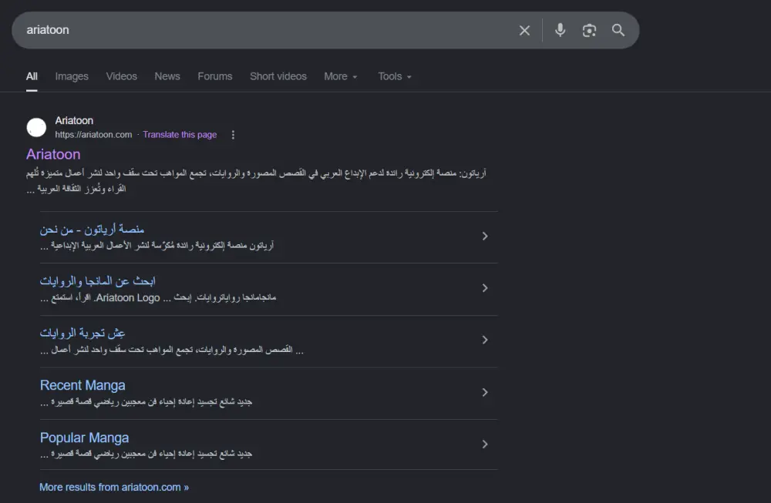Switch to the Videos tab

(122, 76)
